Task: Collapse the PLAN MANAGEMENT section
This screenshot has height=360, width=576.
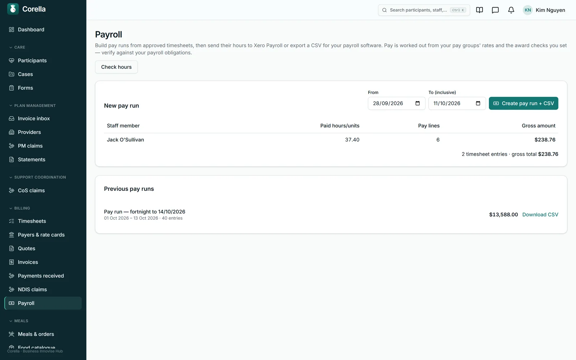Action: pyautogui.click(x=32, y=105)
